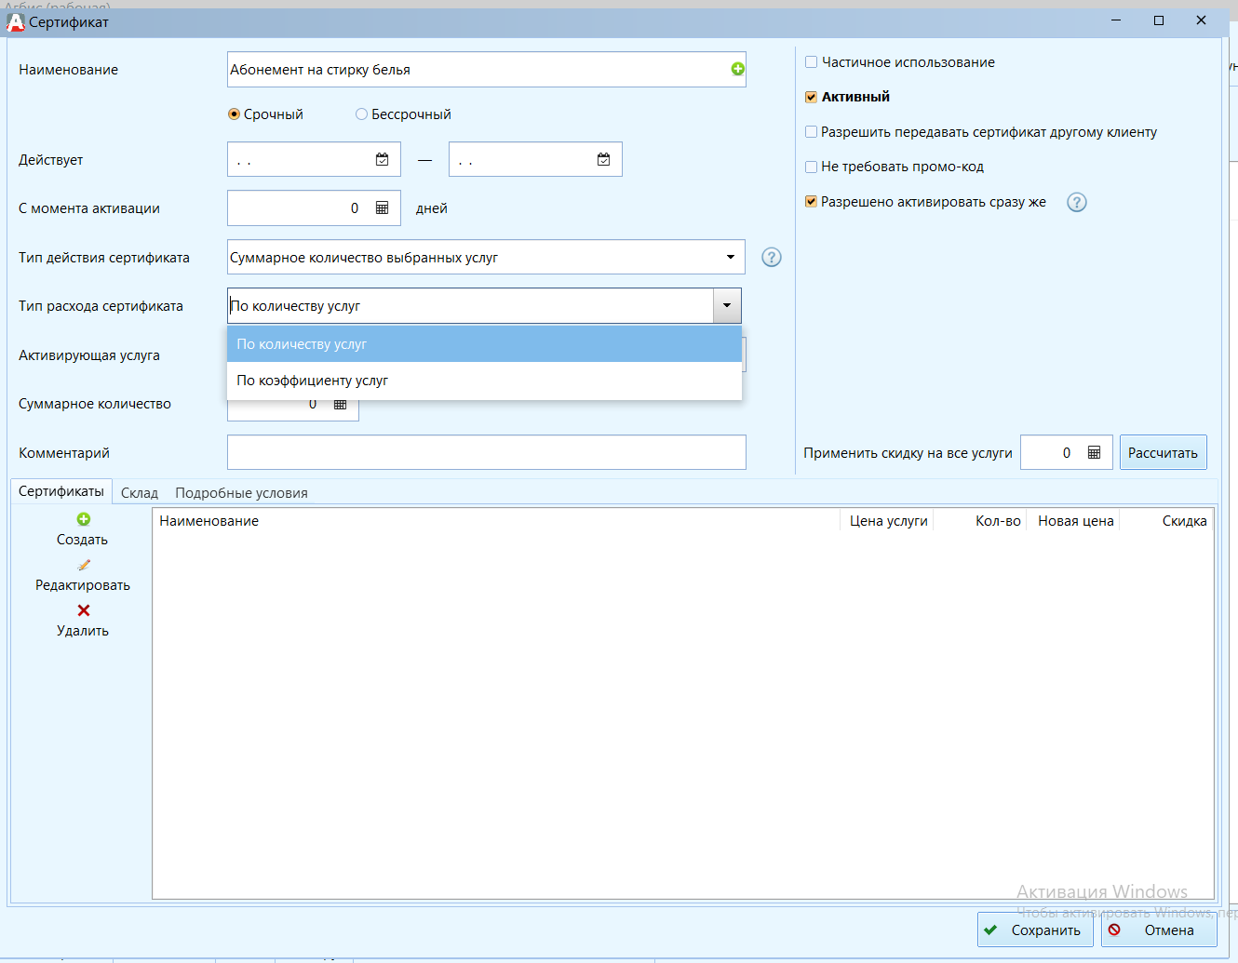The image size is (1238, 963).
Task: Click the Удалить red cross icon
Action: coord(84,610)
